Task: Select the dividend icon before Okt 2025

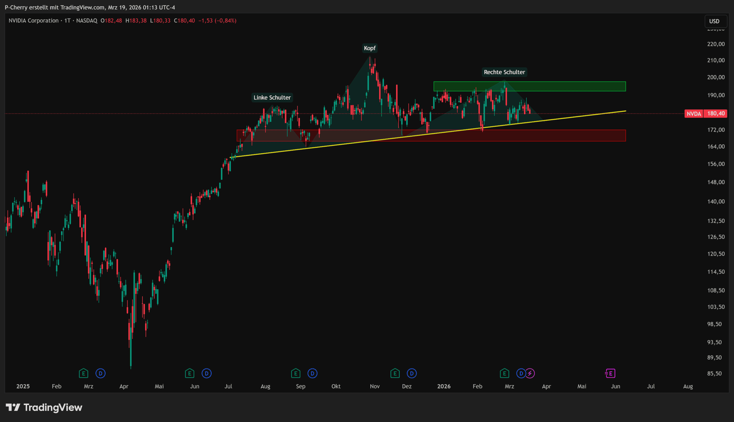Action: [312, 373]
